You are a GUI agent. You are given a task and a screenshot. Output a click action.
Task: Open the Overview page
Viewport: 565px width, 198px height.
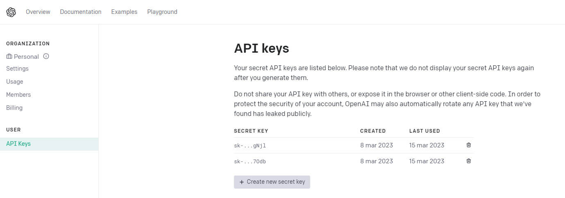38,12
